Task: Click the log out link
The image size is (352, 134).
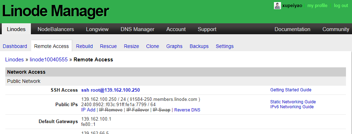Action: click(341, 6)
